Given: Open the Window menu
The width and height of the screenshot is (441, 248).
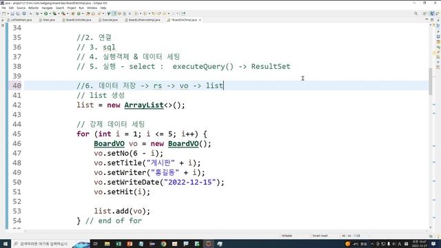Looking at the screenshot, I should tap(92, 8).
